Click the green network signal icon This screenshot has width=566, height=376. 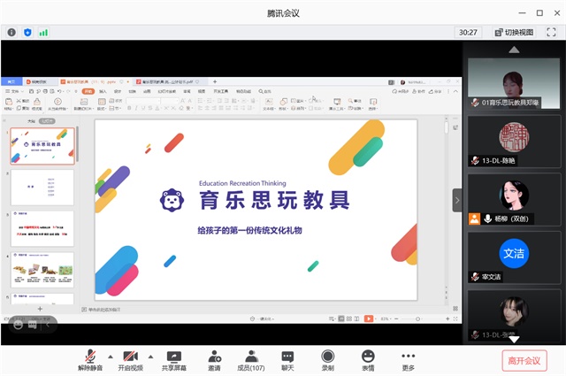point(43,32)
